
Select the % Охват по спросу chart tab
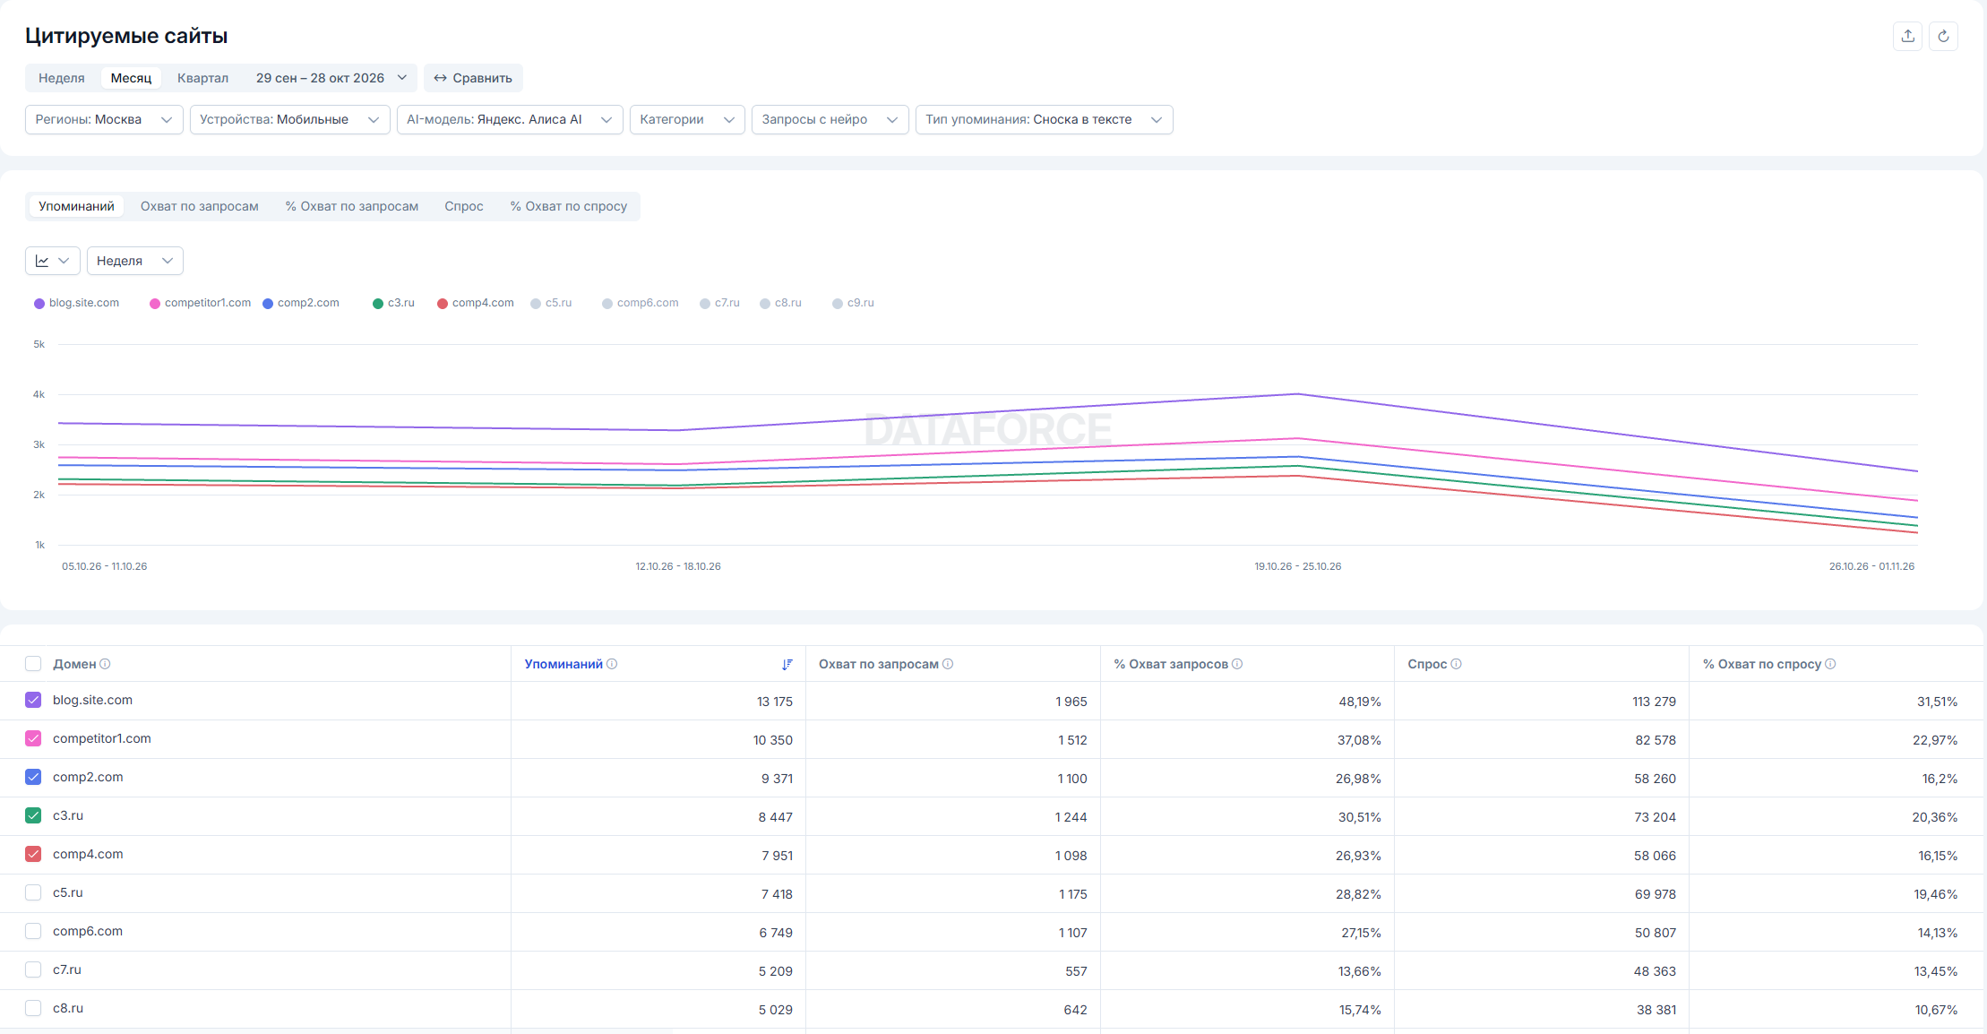pyautogui.click(x=569, y=206)
